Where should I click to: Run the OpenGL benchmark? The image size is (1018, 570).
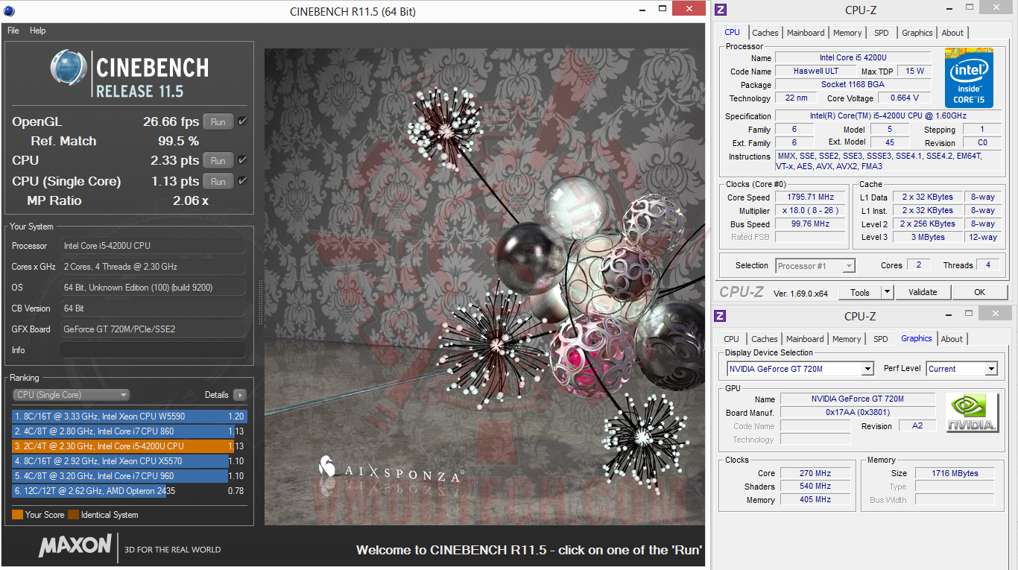(x=218, y=121)
